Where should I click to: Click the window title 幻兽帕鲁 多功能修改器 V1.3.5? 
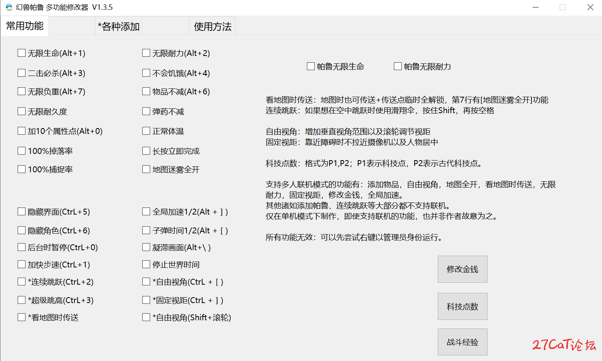[x=64, y=7]
